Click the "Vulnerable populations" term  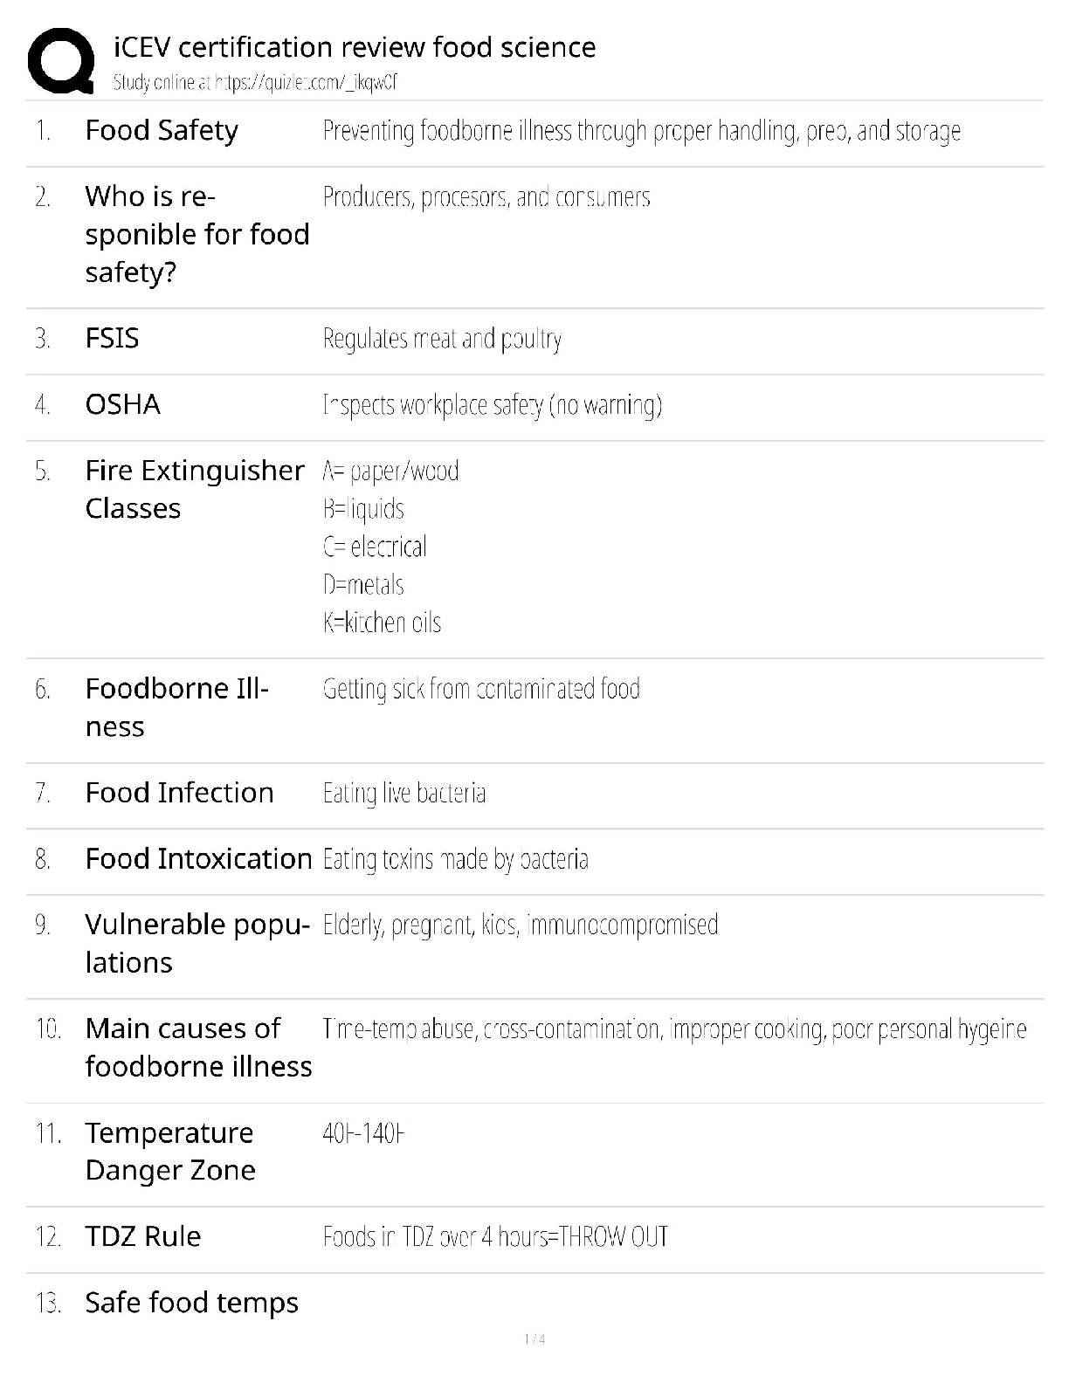pyautogui.click(x=197, y=943)
